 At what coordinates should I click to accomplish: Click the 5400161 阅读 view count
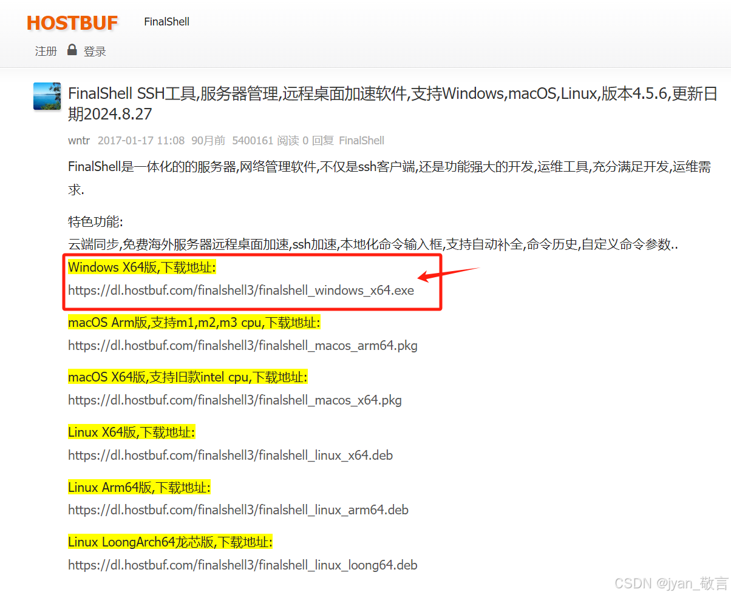(x=265, y=141)
